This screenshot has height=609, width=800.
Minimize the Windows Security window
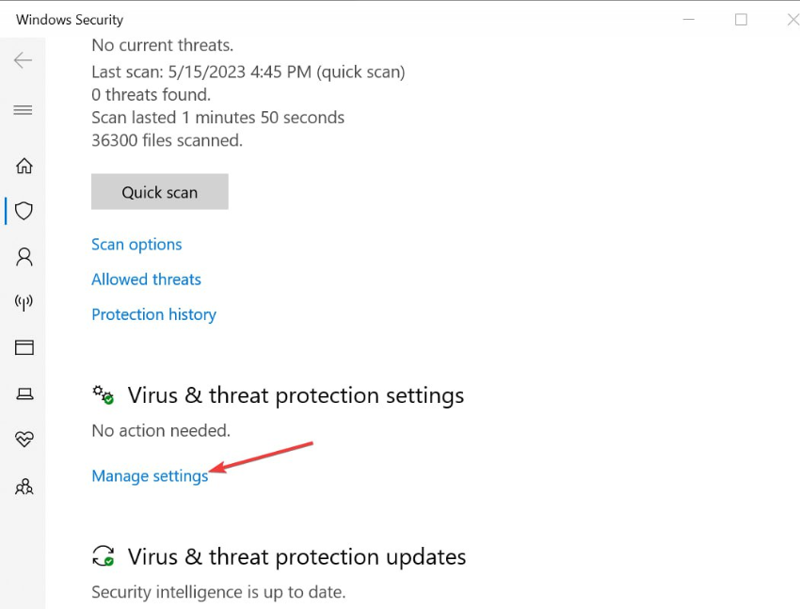tap(688, 20)
